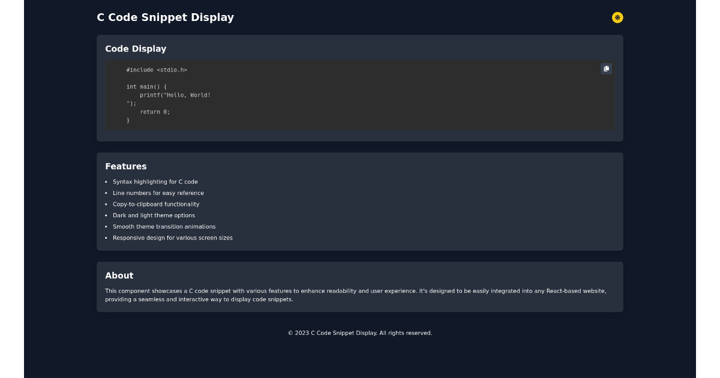Viewport: 720px width, 378px height.
Task: Select the Code Display section header
Action: click(x=136, y=49)
